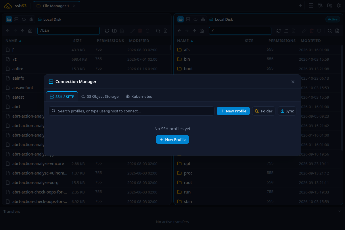
Task: Open settings with the gear icon
Action: [339, 5]
